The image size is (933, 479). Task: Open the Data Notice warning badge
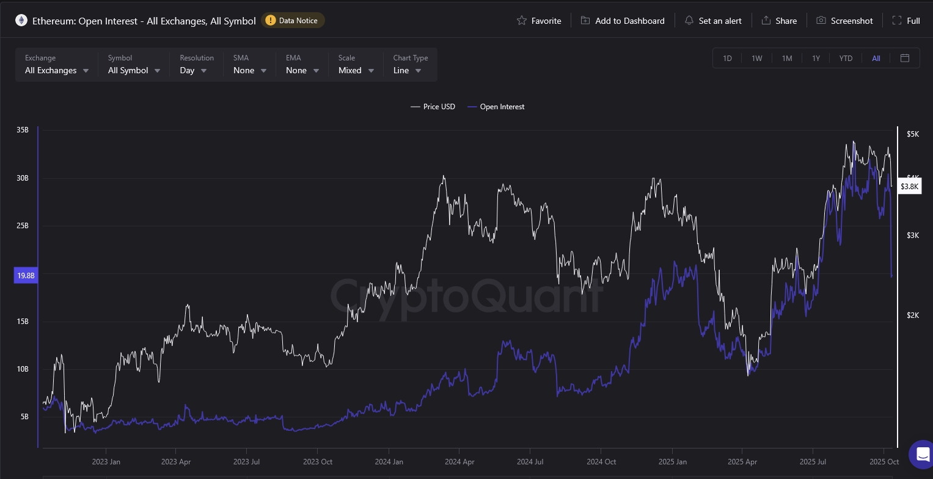[293, 21]
